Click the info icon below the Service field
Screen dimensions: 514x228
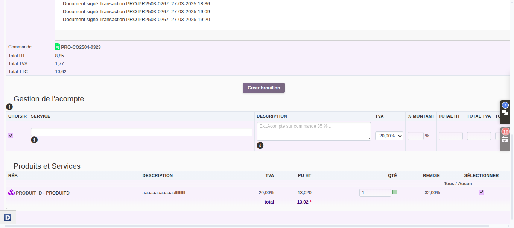pyautogui.click(x=34, y=140)
